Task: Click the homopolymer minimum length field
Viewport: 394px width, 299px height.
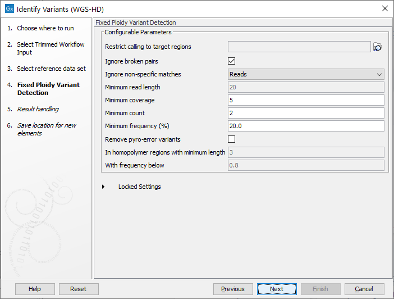Action: (x=306, y=152)
